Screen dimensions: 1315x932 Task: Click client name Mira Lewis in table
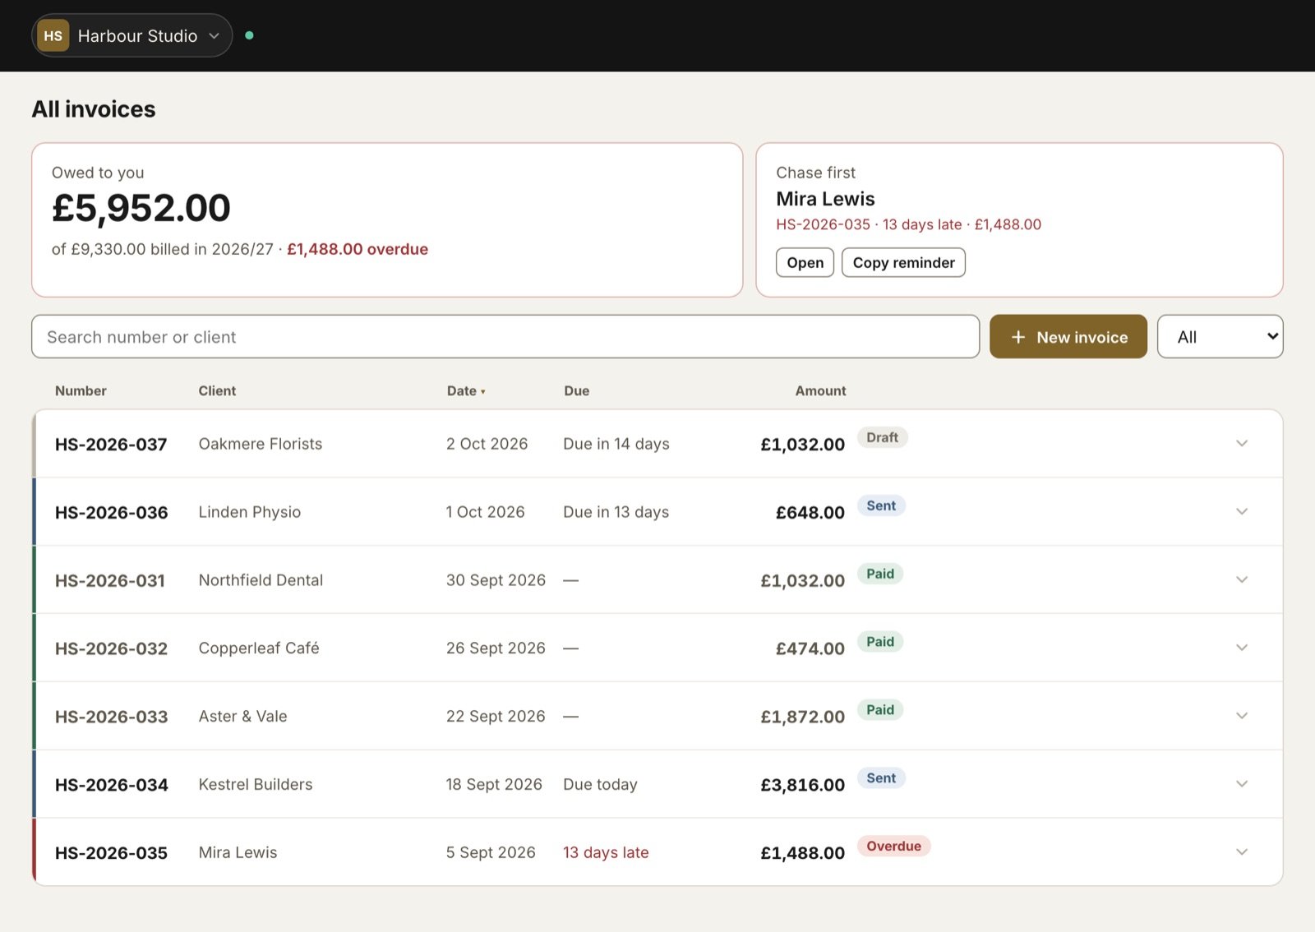pos(238,853)
